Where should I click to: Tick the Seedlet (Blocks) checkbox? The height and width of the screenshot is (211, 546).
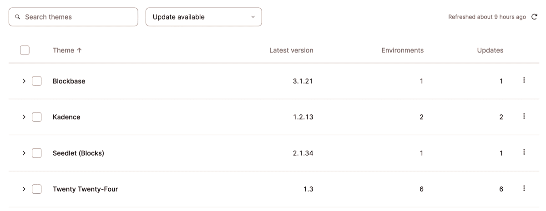click(x=37, y=153)
